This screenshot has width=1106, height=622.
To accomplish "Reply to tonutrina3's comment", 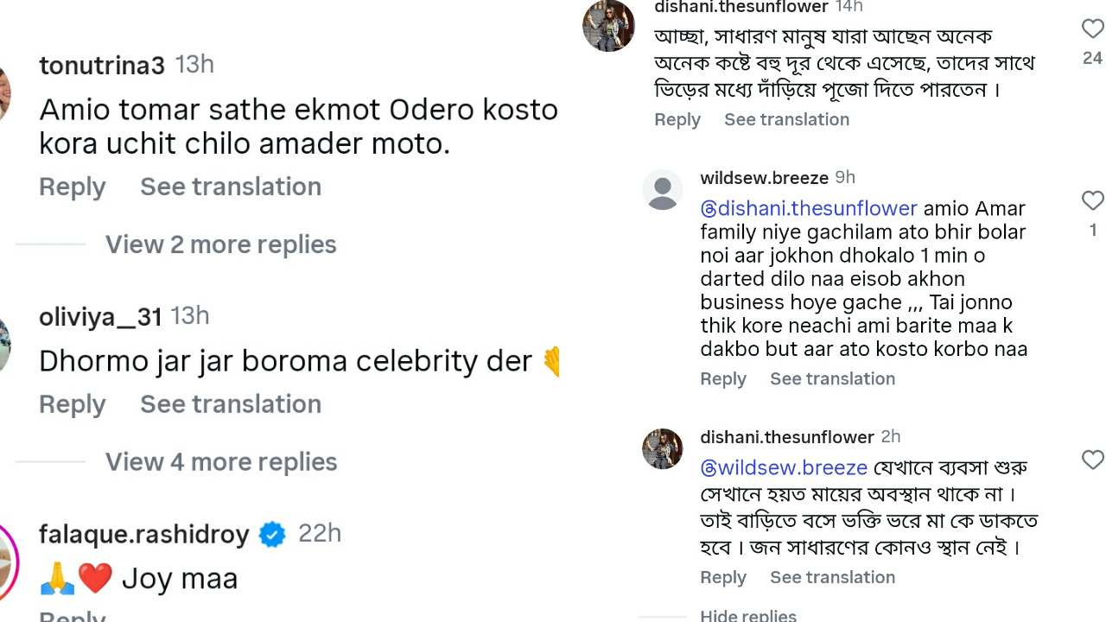I will pos(72,187).
